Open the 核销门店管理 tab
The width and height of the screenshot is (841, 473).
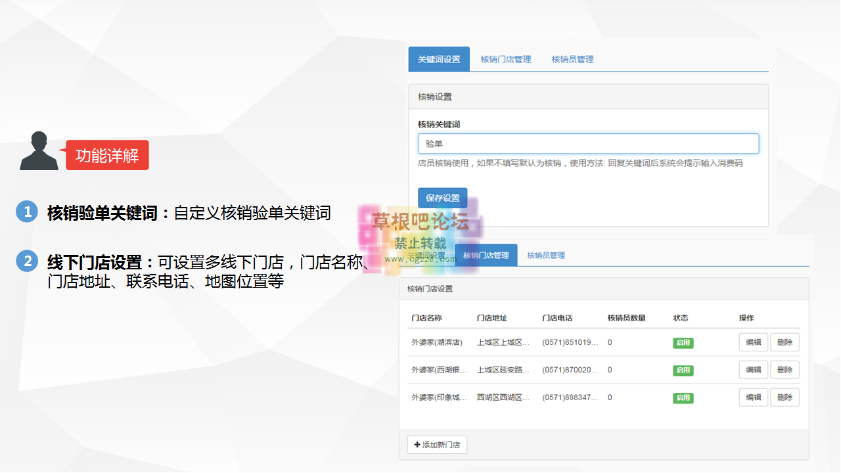505,58
